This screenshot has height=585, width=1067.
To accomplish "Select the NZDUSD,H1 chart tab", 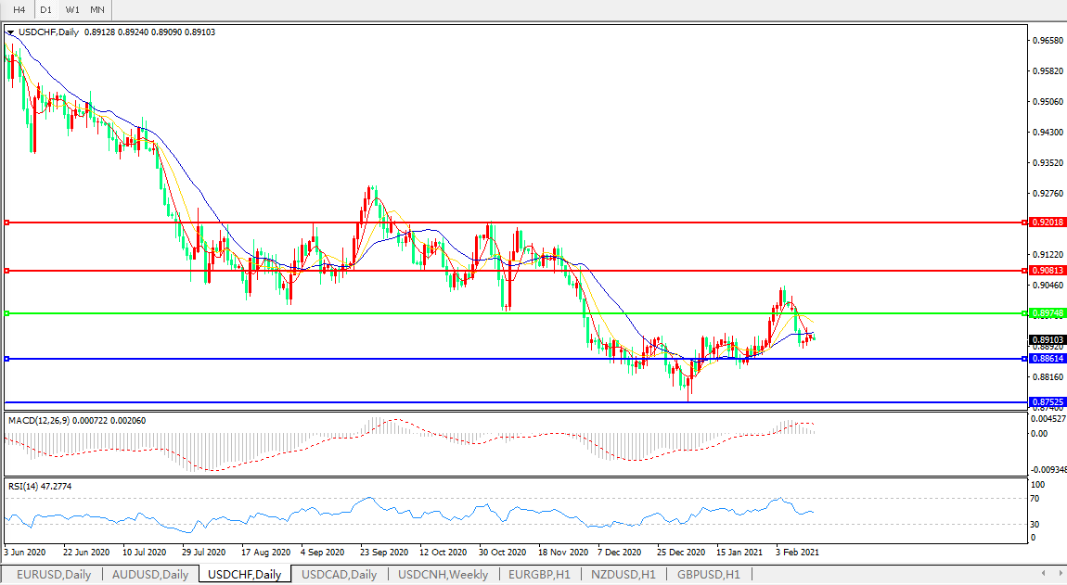I will coord(622,575).
